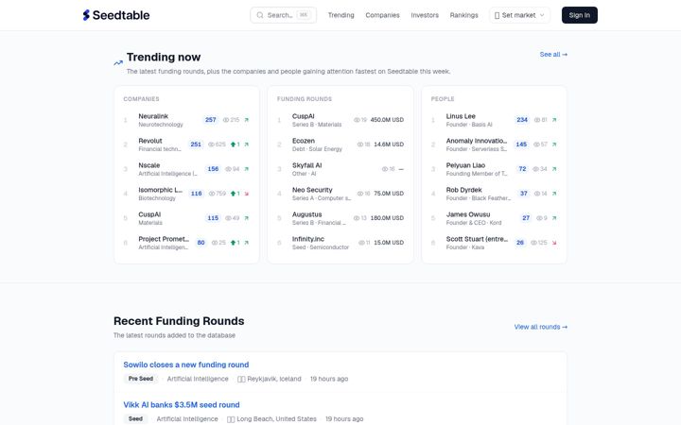Click the views eye icon for Isomorphic
The image size is (681, 425).
(x=212, y=194)
